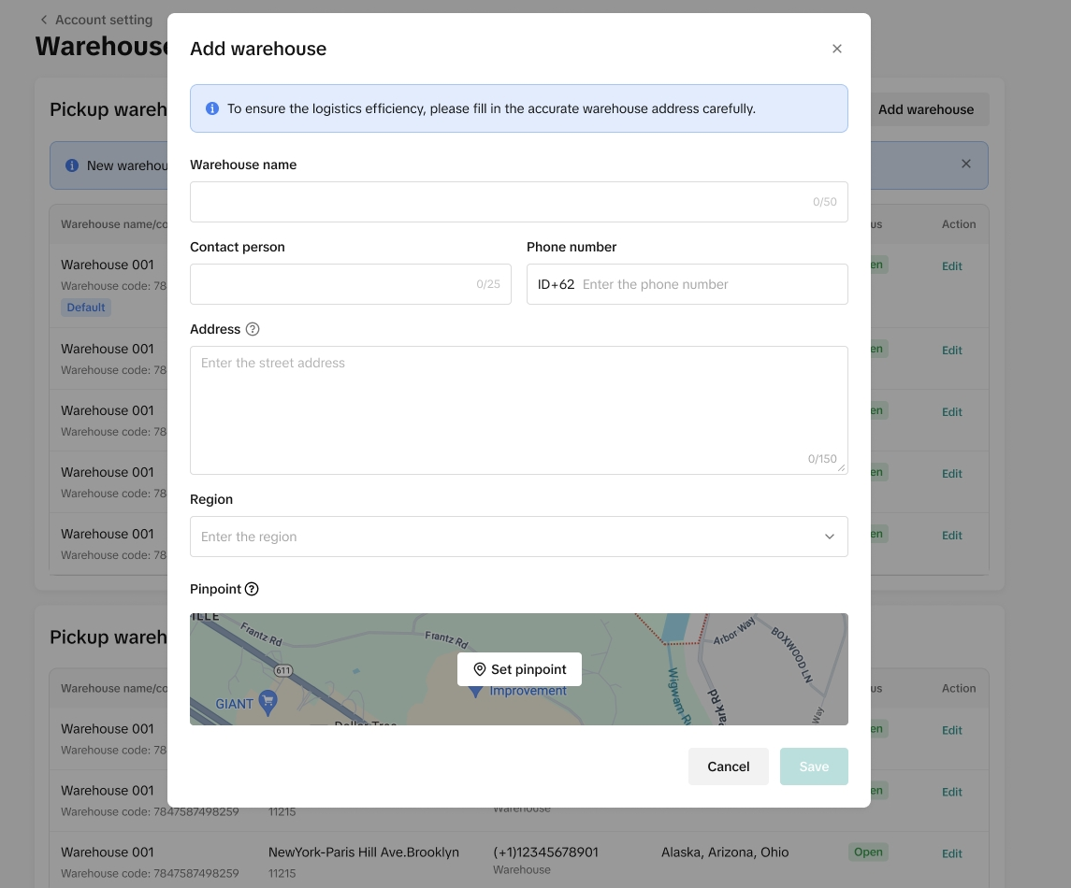Viewport: 1071px width, 888px height.
Task: Click the GIANT shopping cart map marker
Action: (x=268, y=702)
